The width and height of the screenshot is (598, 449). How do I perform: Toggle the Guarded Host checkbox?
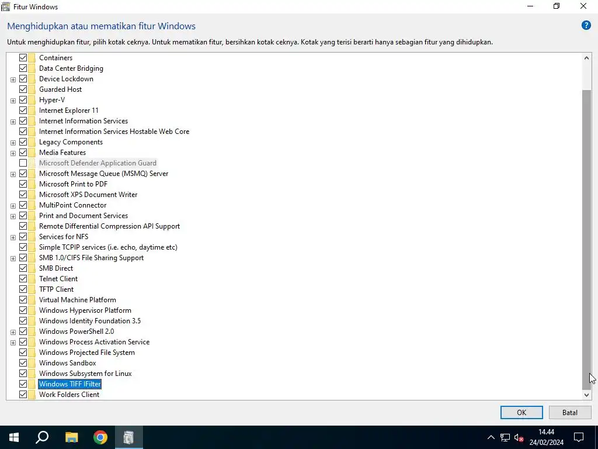(x=23, y=89)
